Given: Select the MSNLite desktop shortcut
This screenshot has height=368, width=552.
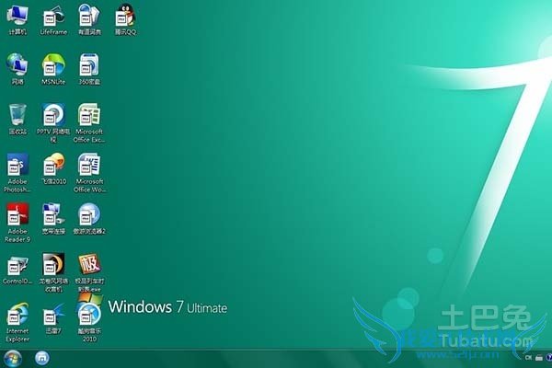Looking at the screenshot, I should click(53, 64).
